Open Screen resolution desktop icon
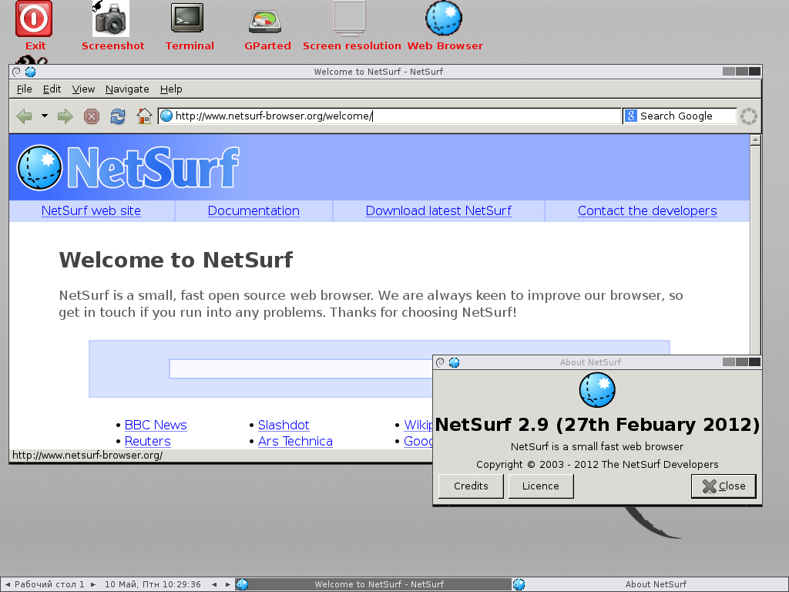Image resolution: width=789 pixels, height=592 pixels. click(349, 19)
